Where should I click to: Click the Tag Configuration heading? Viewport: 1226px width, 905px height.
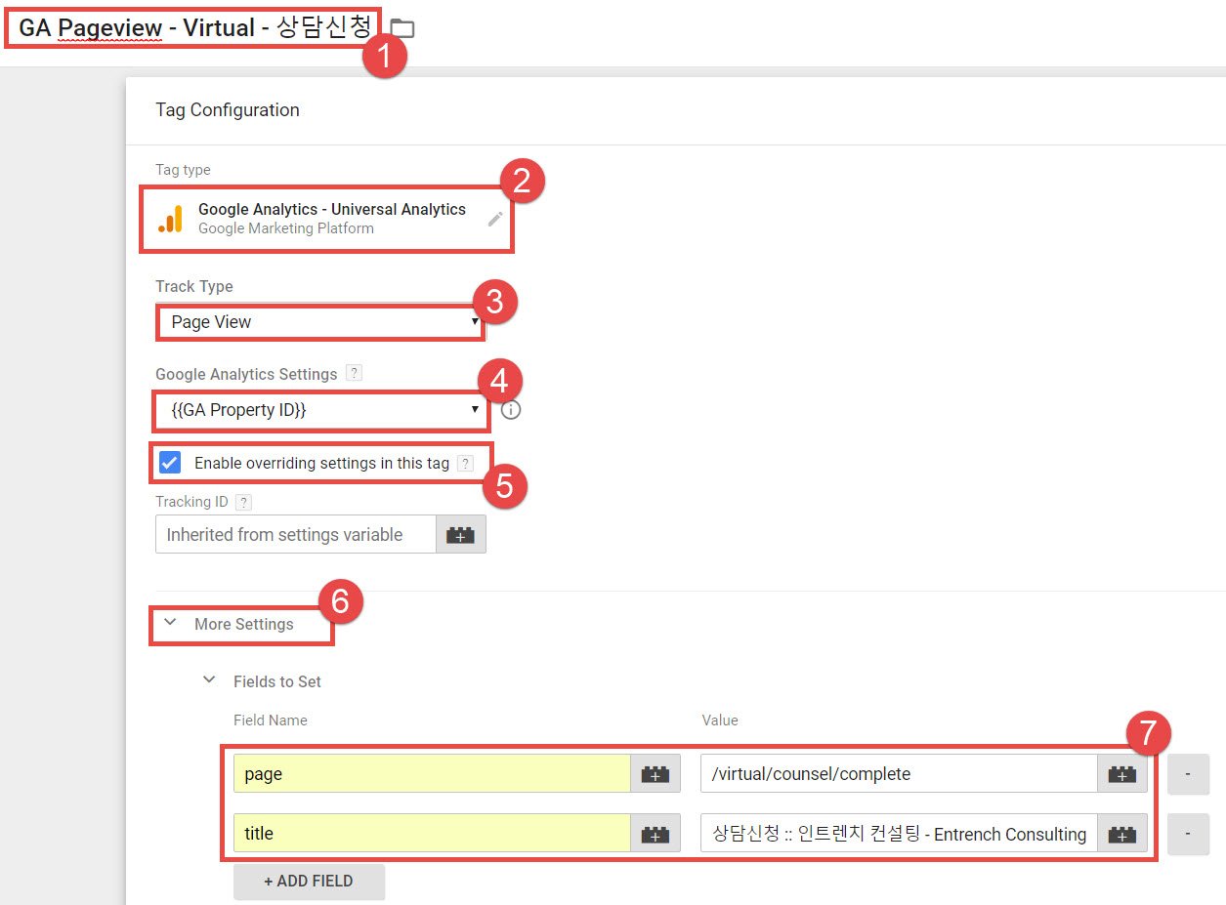(x=228, y=110)
